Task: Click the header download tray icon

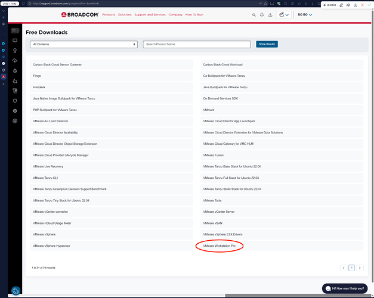Action: [270, 15]
